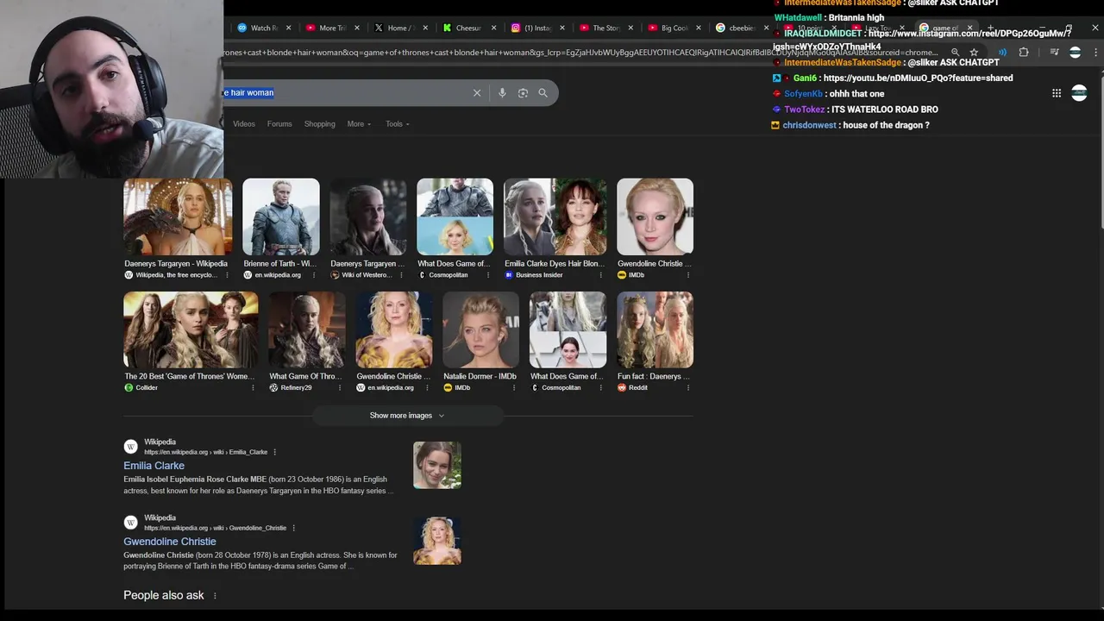Switch to the Shopping search tab

click(x=319, y=124)
